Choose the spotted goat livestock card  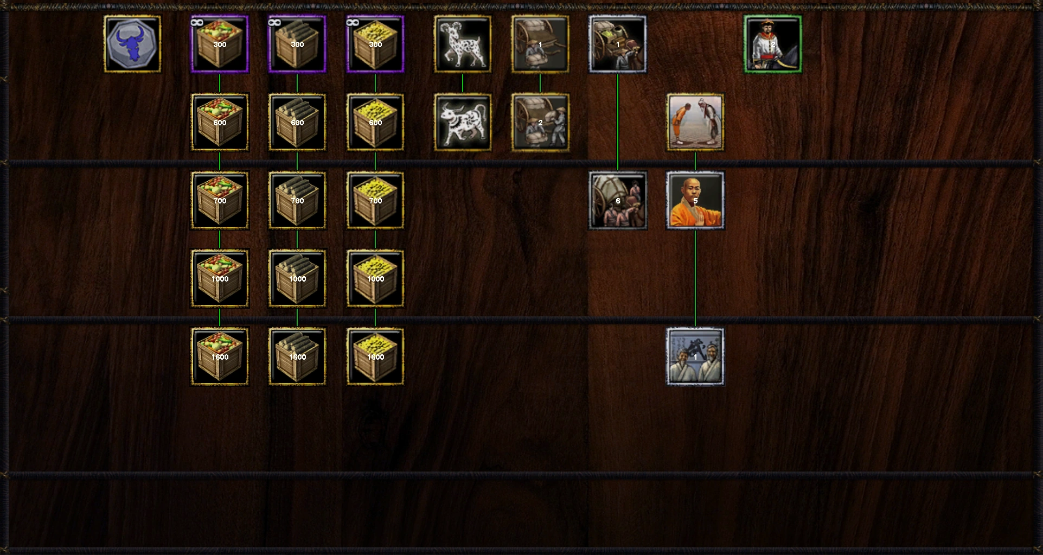tap(463, 44)
